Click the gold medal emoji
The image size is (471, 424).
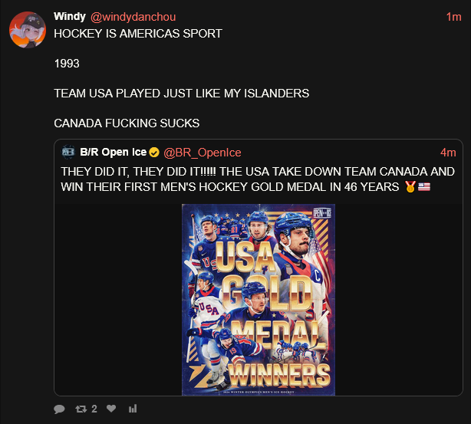tap(410, 187)
